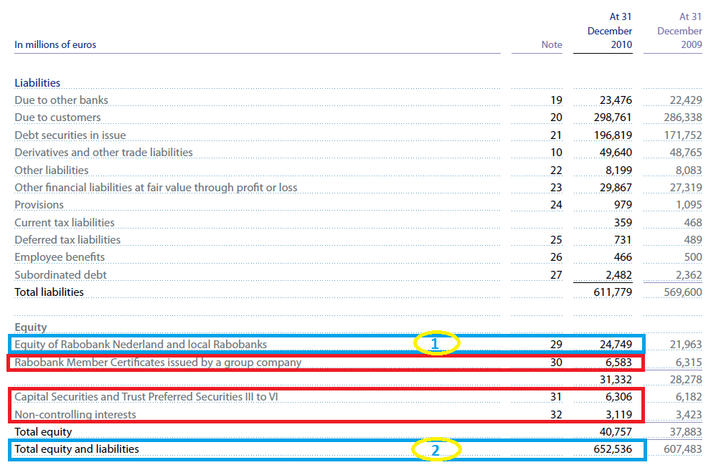Select the Provisions 2010 value 979
This screenshot has width=716, height=470.
[623, 205]
